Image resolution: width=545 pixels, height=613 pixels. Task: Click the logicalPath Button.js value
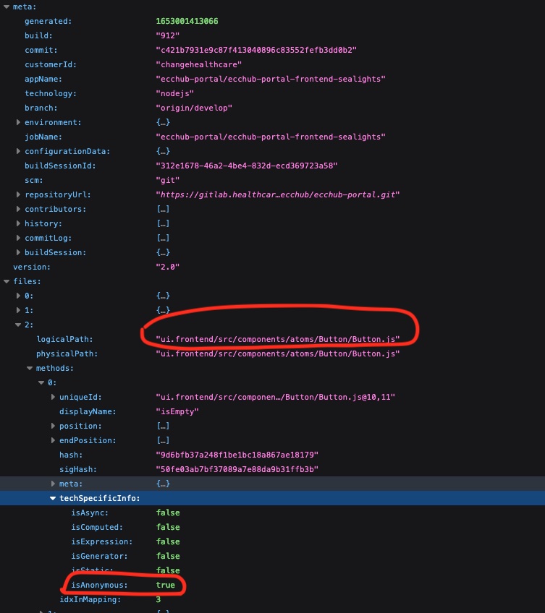click(279, 339)
